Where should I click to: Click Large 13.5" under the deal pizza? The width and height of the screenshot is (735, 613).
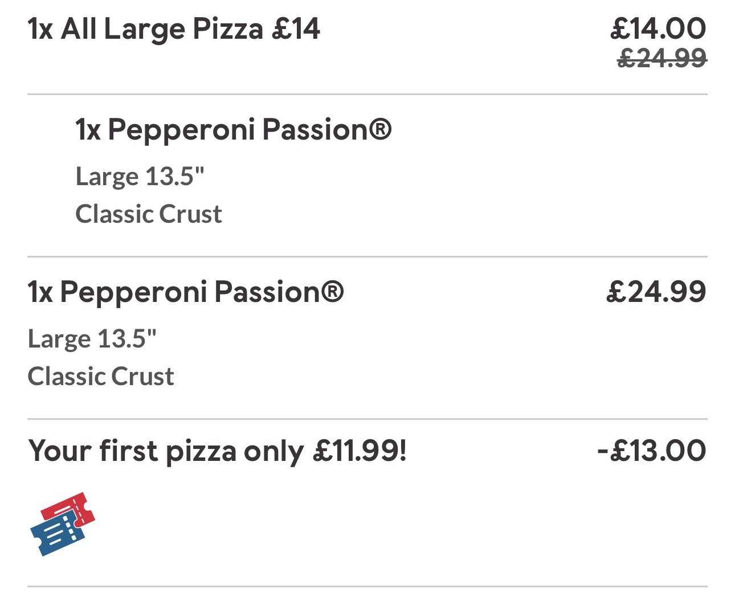click(140, 176)
